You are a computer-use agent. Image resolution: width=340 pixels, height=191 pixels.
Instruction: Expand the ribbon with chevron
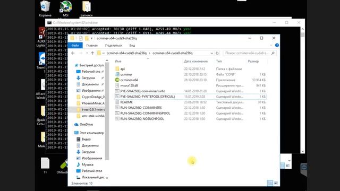(x=271, y=45)
